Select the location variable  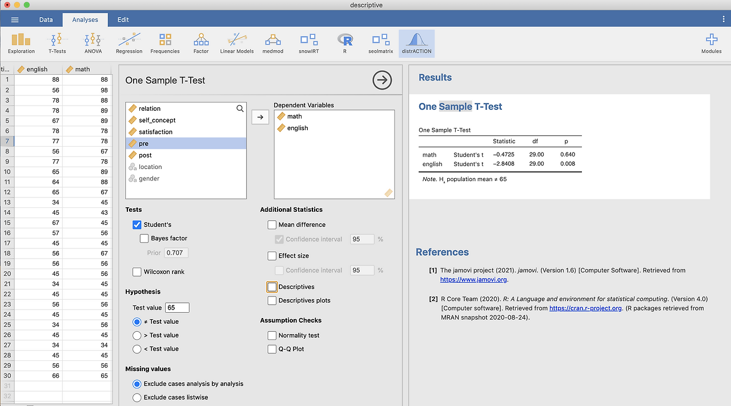(x=186, y=167)
